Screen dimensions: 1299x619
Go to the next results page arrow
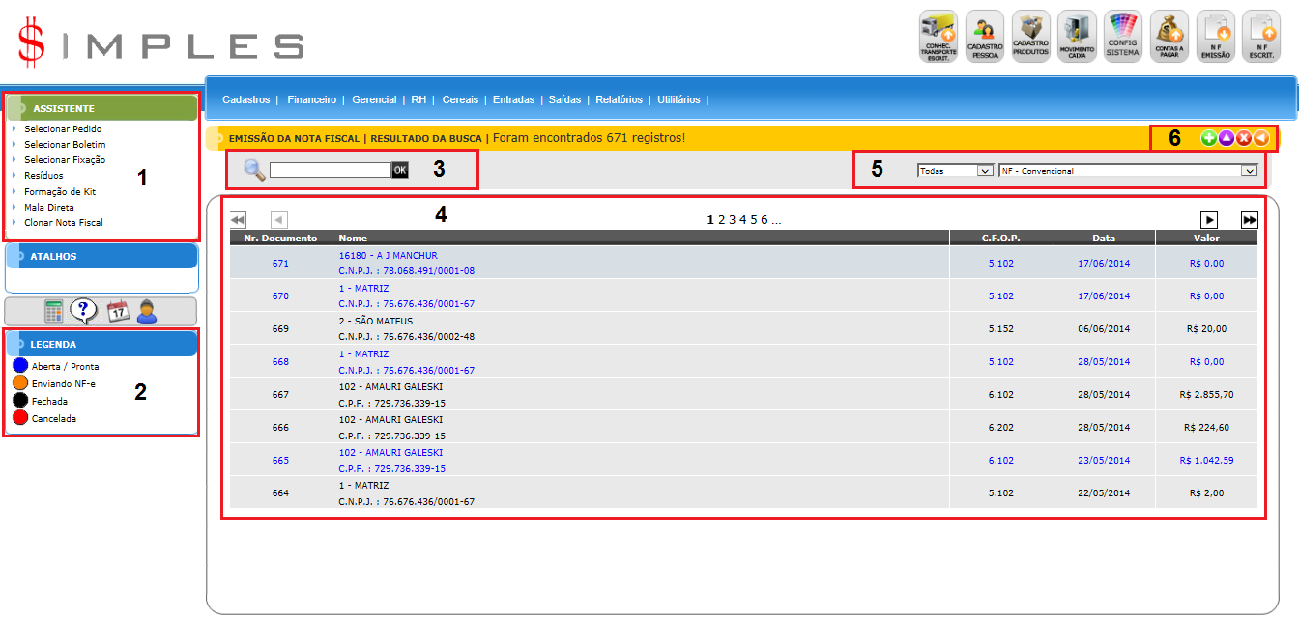[x=1209, y=220]
